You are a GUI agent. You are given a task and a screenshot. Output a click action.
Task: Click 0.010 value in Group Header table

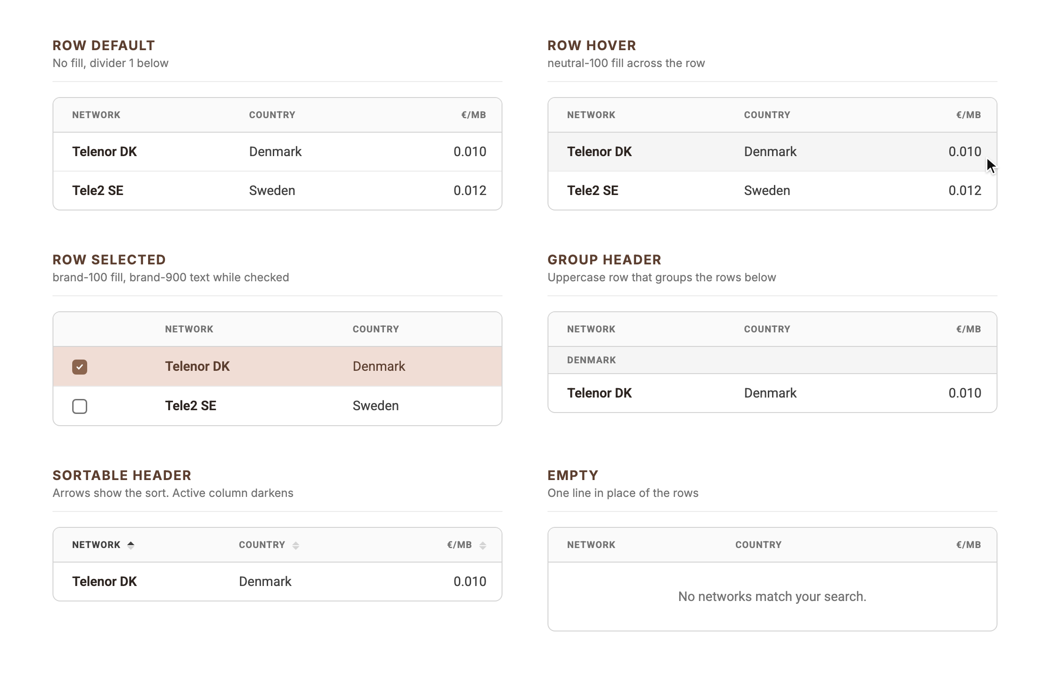(965, 393)
